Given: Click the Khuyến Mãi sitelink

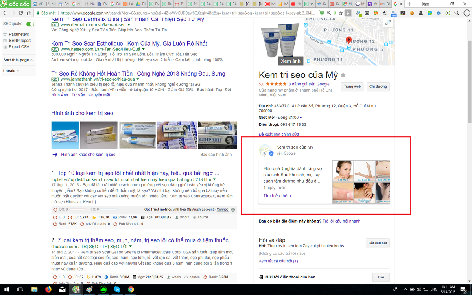Looking at the screenshot, I should 99,95.
